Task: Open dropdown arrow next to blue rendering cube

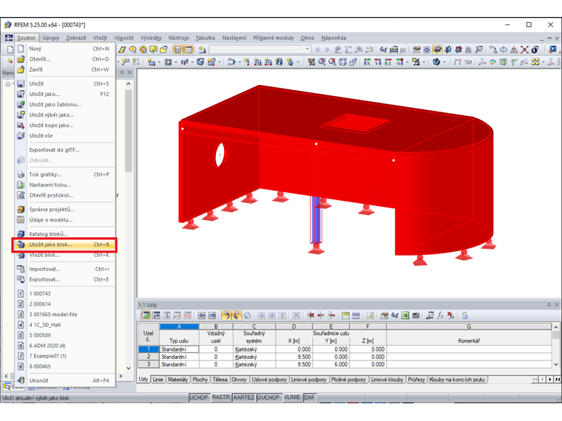Action: click(444, 62)
